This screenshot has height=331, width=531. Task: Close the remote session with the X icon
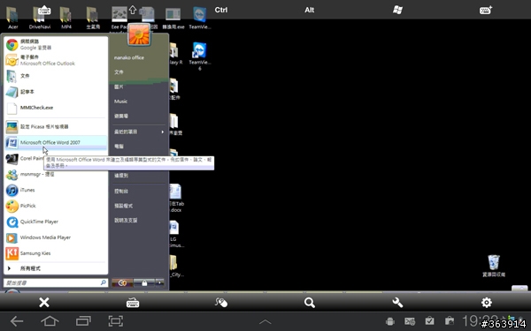click(44, 302)
